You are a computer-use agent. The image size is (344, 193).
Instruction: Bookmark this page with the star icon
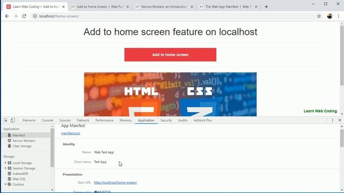[319, 16]
